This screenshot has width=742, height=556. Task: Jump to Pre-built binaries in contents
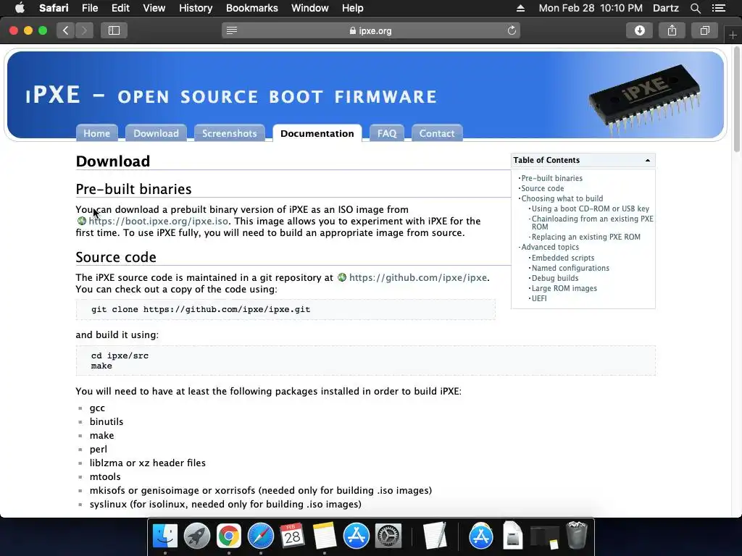pos(551,178)
